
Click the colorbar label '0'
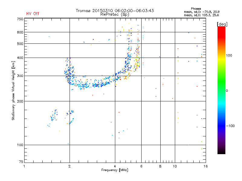click(x=227, y=91)
